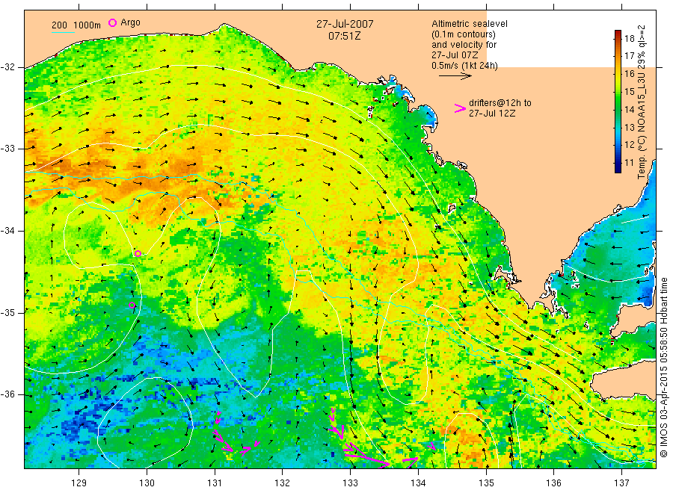
Task: Click the time text '07:51Z'
Action: pyautogui.click(x=344, y=36)
